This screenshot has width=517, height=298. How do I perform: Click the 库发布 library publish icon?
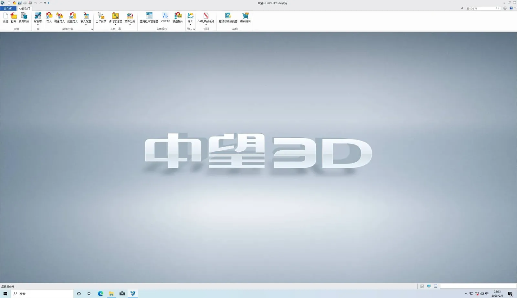click(38, 15)
